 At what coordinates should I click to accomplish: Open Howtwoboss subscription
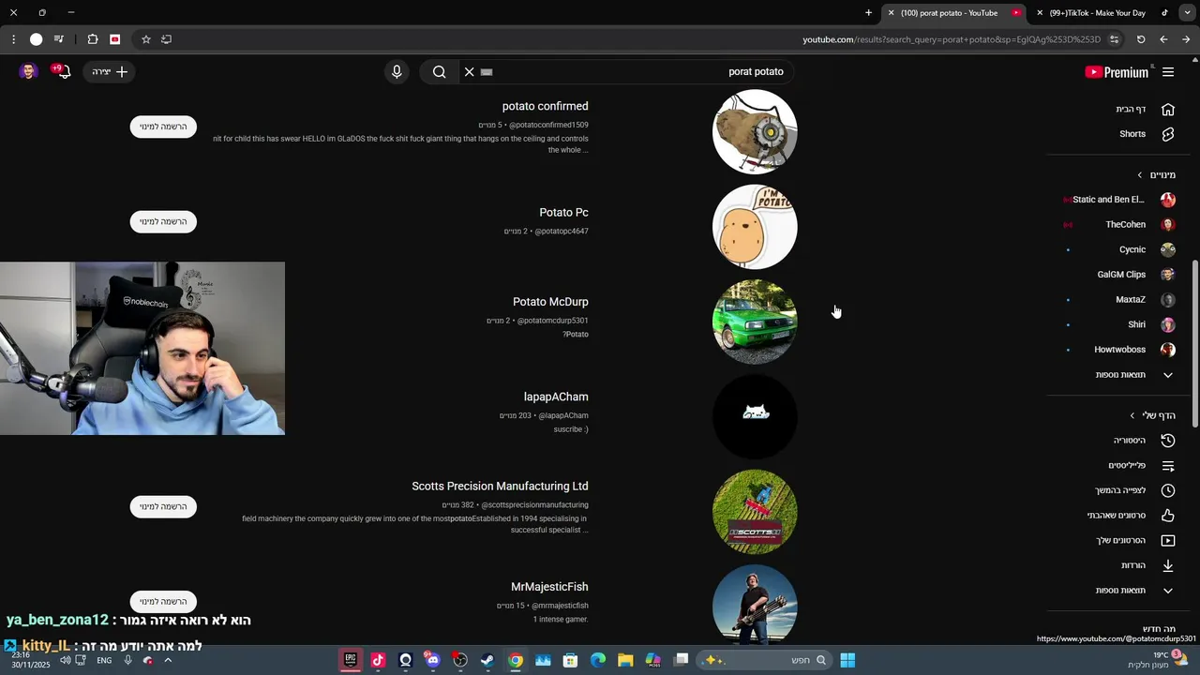[x=1120, y=350]
